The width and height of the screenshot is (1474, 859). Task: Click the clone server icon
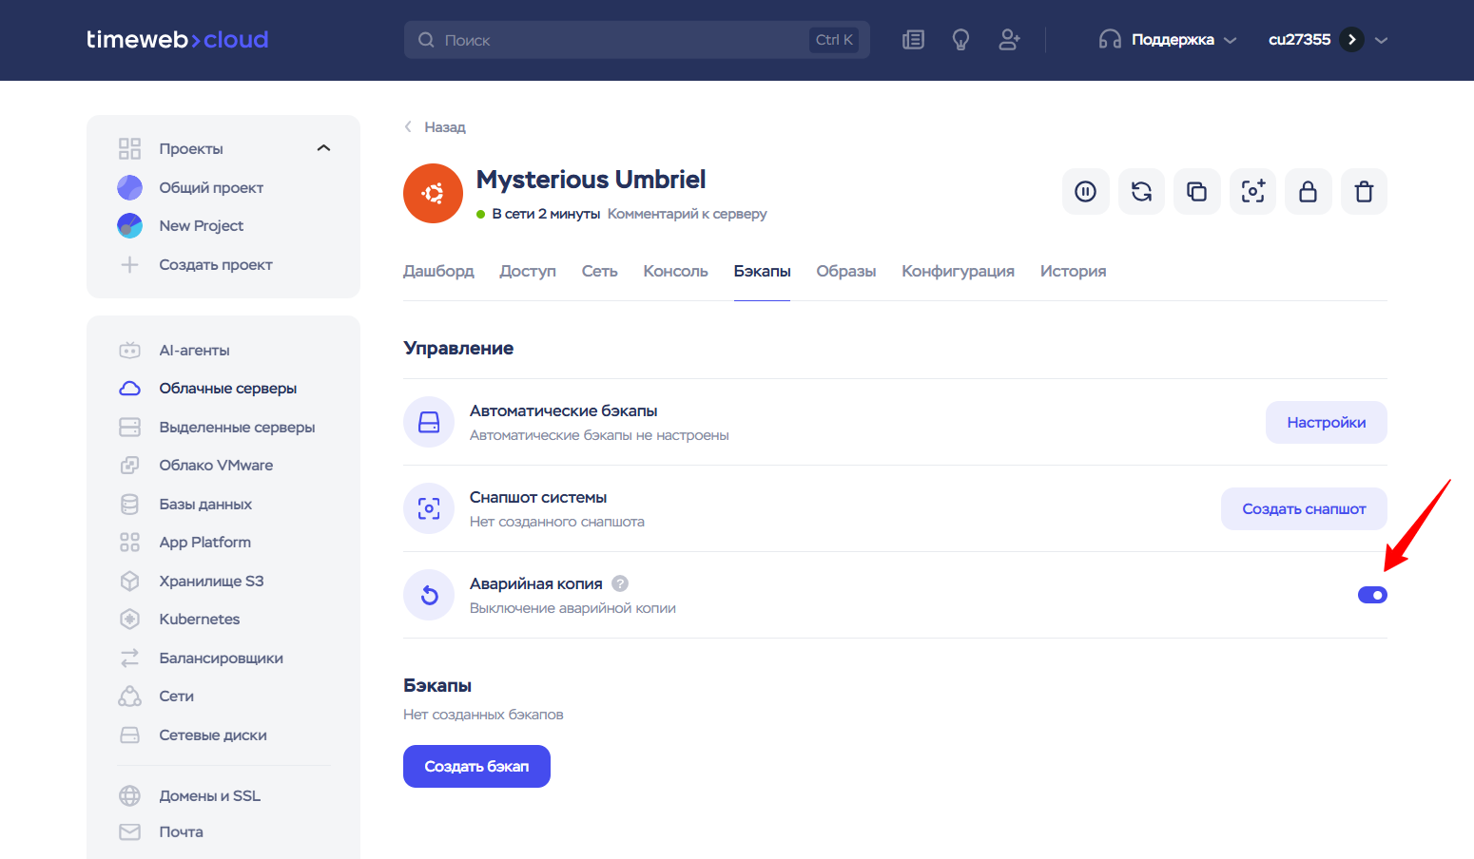[1196, 192]
